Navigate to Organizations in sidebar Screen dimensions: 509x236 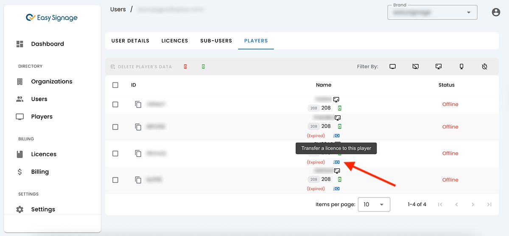click(51, 82)
